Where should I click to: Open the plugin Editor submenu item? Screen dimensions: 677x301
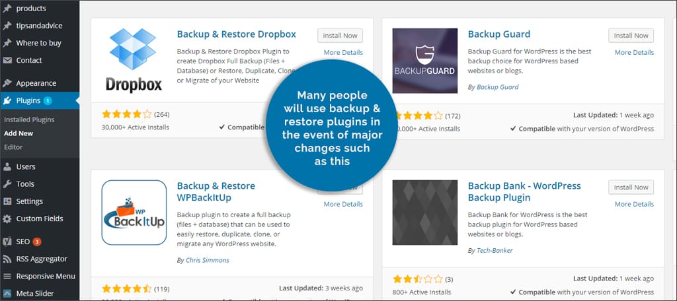pyautogui.click(x=13, y=147)
